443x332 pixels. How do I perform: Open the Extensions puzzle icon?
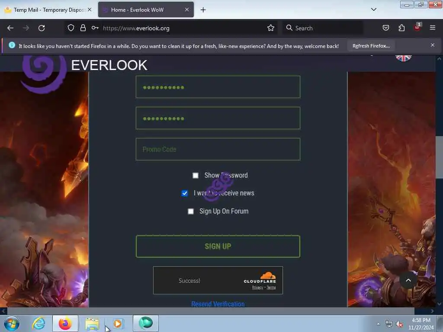click(401, 28)
